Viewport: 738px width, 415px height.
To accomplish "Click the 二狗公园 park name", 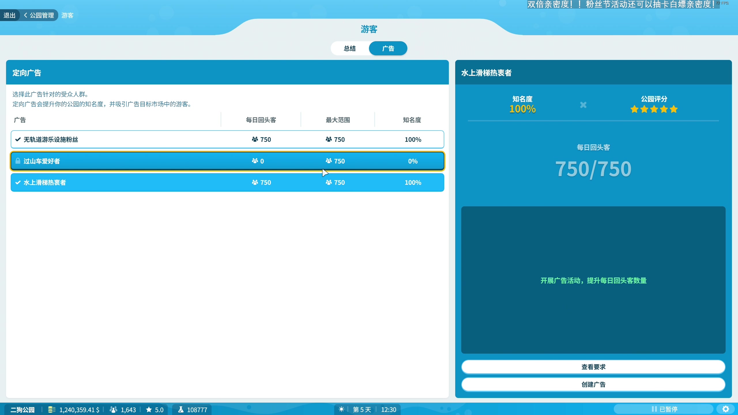I will (x=22, y=410).
